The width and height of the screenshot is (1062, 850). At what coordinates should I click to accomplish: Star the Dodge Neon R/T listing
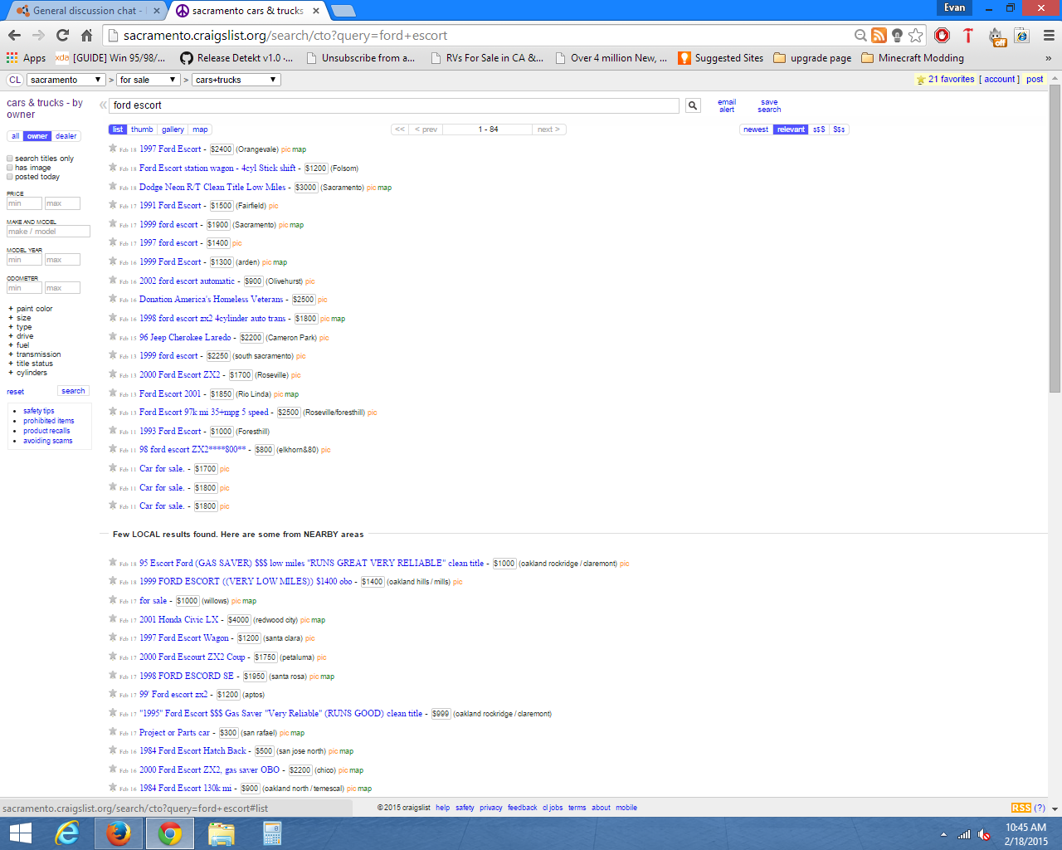(x=113, y=186)
